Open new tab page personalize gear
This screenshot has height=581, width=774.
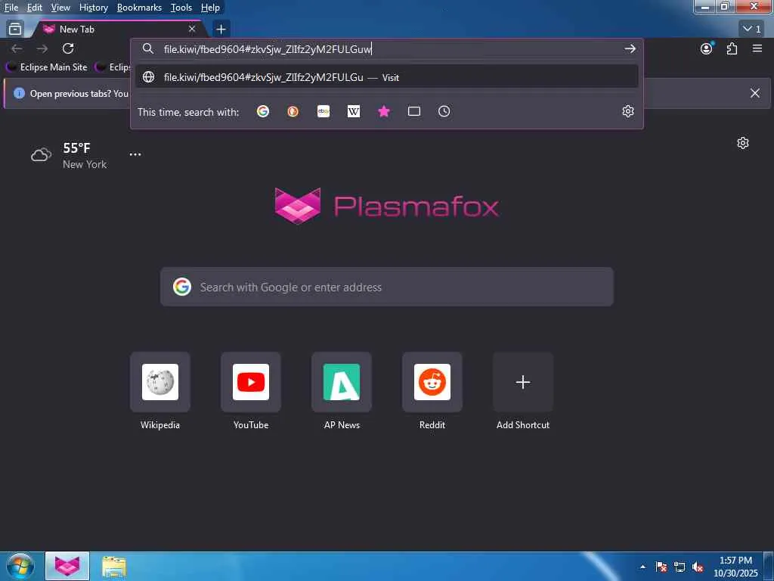click(743, 143)
